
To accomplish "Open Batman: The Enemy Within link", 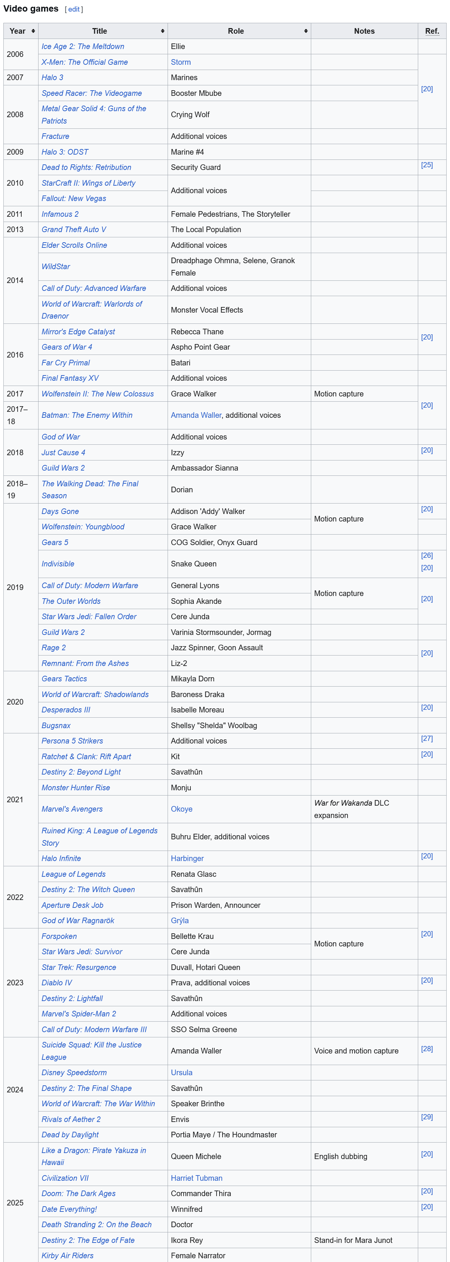I will tap(87, 415).
